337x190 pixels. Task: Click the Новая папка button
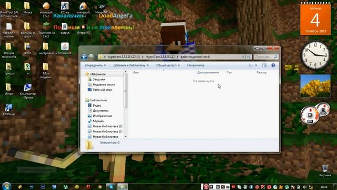(x=195, y=65)
